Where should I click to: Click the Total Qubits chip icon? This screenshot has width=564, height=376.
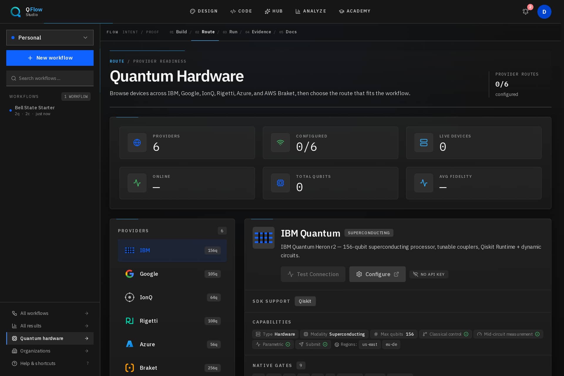[280, 183]
